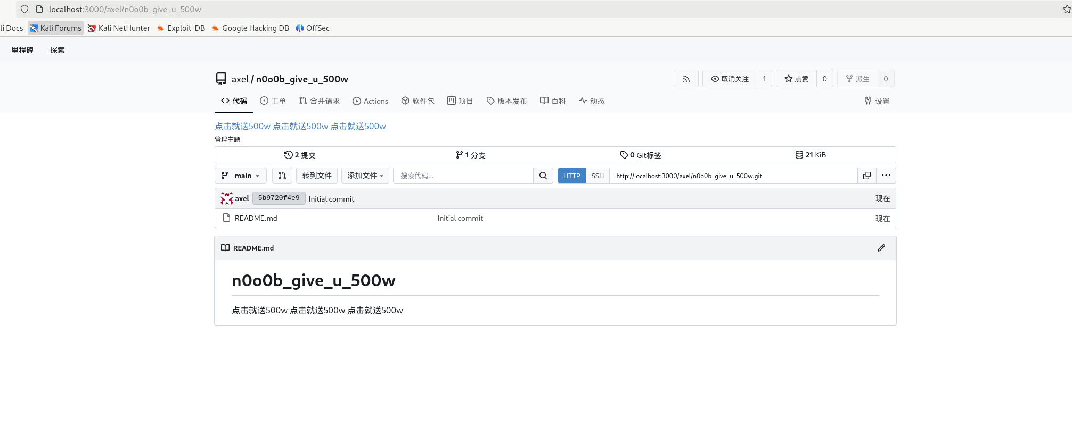Open the OffSec bookmark
1072x441 pixels.
point(313,28)
